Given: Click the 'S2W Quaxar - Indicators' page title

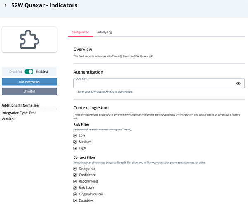Looking at the screenshot, I should [x=44, y=5].
